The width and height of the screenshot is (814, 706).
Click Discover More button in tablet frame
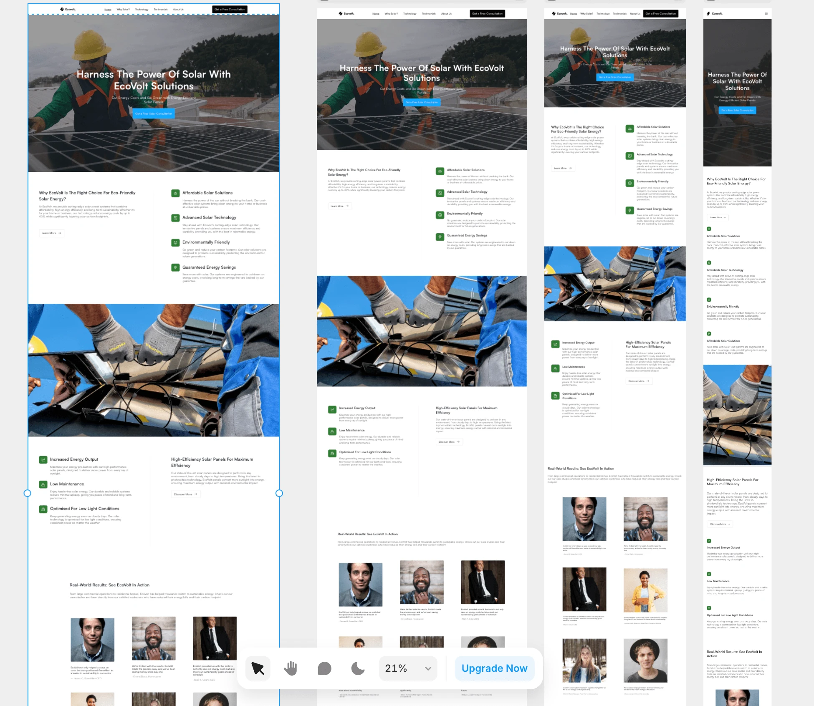point(639,381)
